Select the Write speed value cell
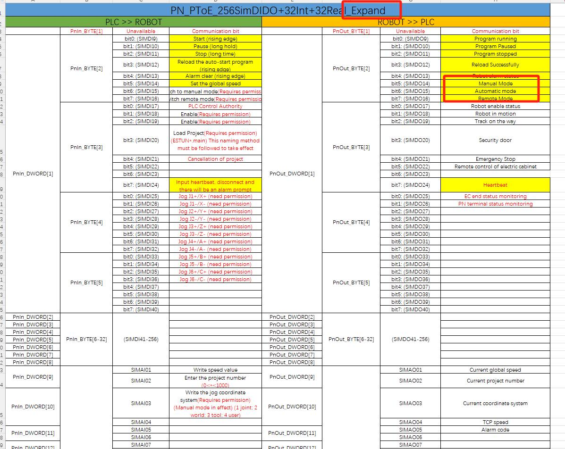 [x=216, y=370]
